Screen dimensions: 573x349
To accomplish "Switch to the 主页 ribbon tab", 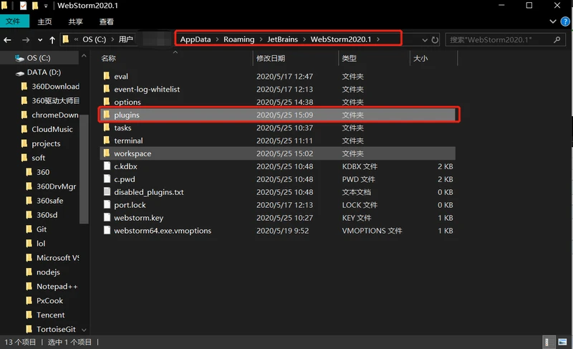I will 44,22.
